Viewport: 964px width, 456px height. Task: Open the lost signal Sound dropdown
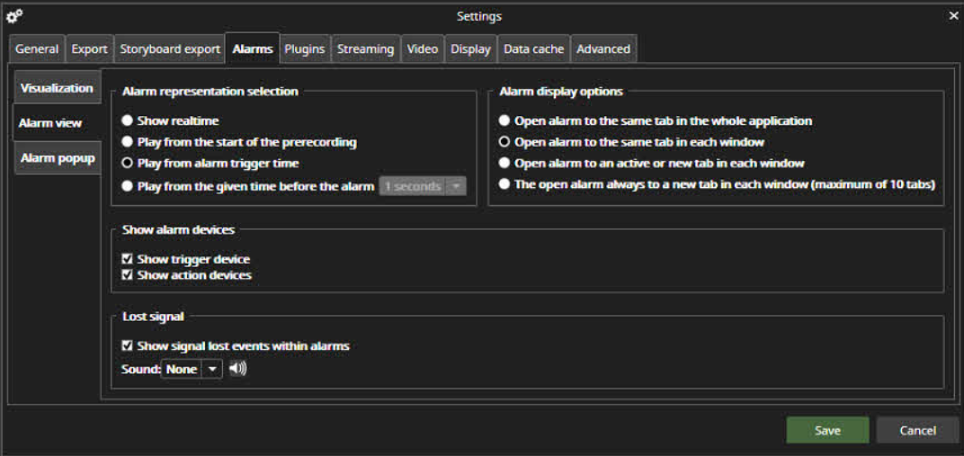(x=211, y=369)
